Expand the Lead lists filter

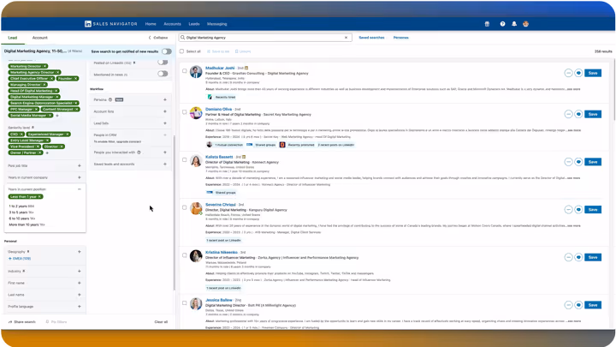click(165, 123)
